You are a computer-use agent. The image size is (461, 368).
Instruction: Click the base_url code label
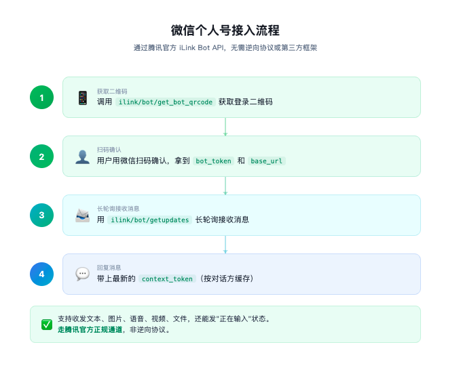[x=267, y=161]
